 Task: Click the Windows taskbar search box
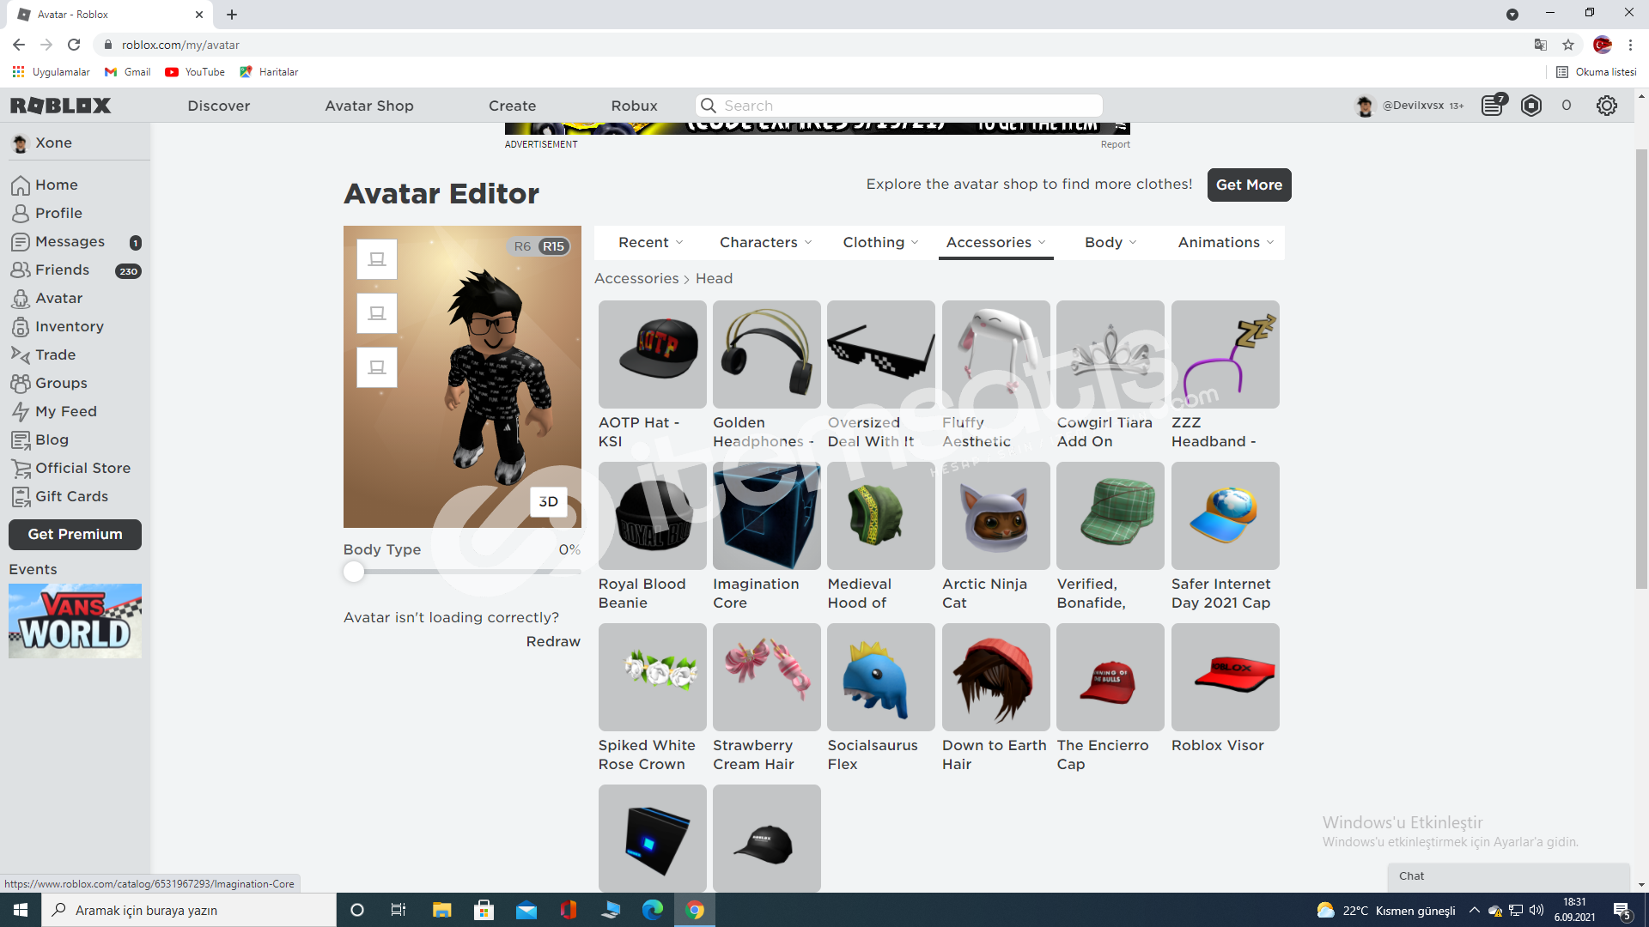point(189,910)
